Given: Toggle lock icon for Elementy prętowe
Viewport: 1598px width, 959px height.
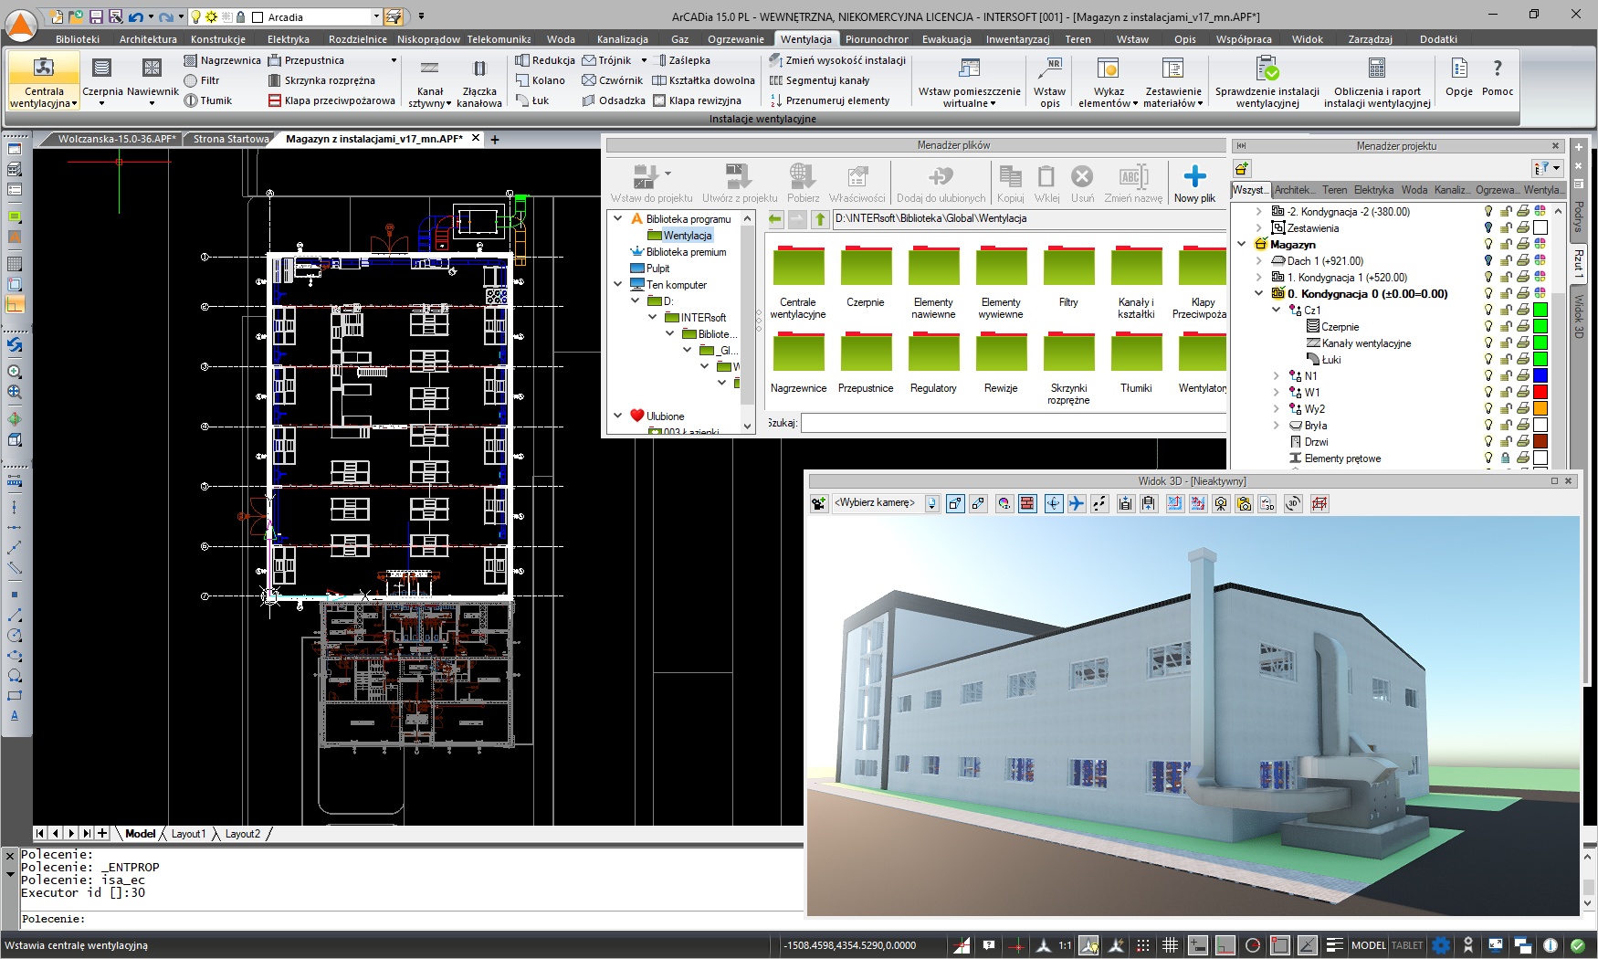Looking at the screenshot, I should (x=1505, y=458).
